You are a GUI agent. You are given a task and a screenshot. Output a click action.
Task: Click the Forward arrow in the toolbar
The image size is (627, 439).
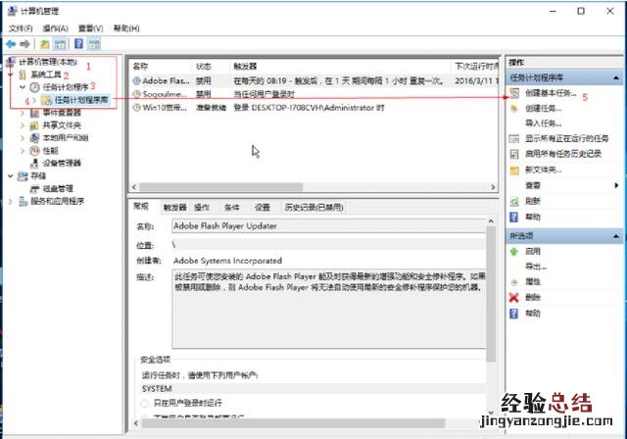tap(24, 44)
